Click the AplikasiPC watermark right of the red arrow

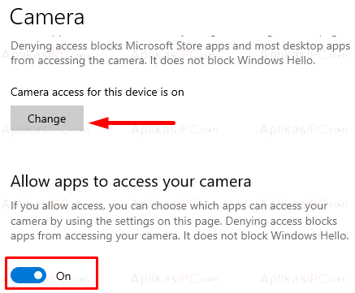click(x=175, y=130)
